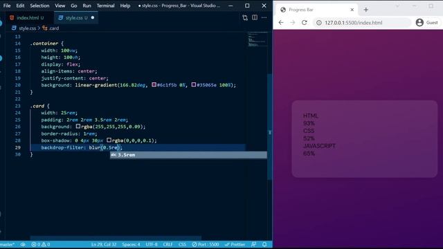Click the 93% value in the card
443x249 pixels.
[309, 123]
